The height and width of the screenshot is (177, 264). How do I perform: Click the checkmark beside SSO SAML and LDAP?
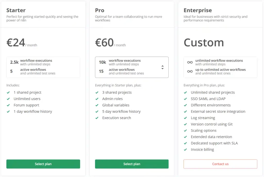click(185, 99)
